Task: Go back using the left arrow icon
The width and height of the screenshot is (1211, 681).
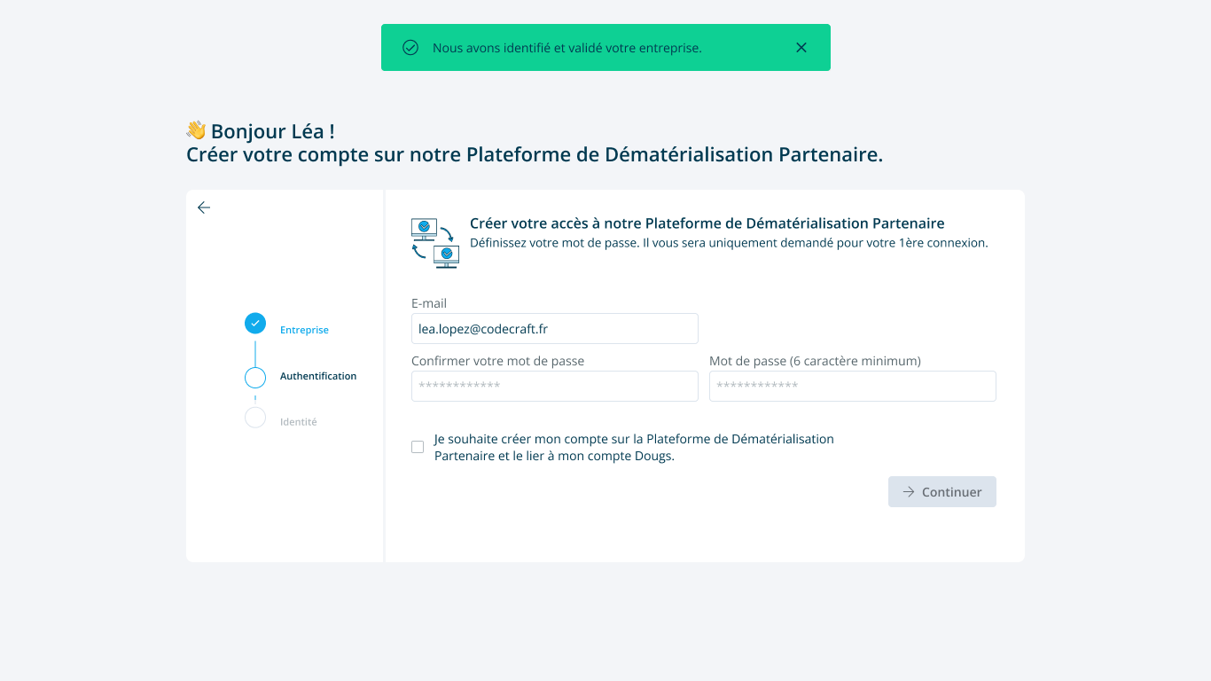Action: [x=204, y=207]
